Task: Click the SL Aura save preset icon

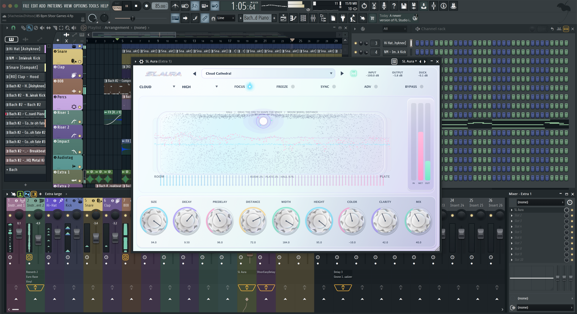Action: 354,73
